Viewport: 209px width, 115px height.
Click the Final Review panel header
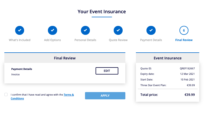point(65,58)
